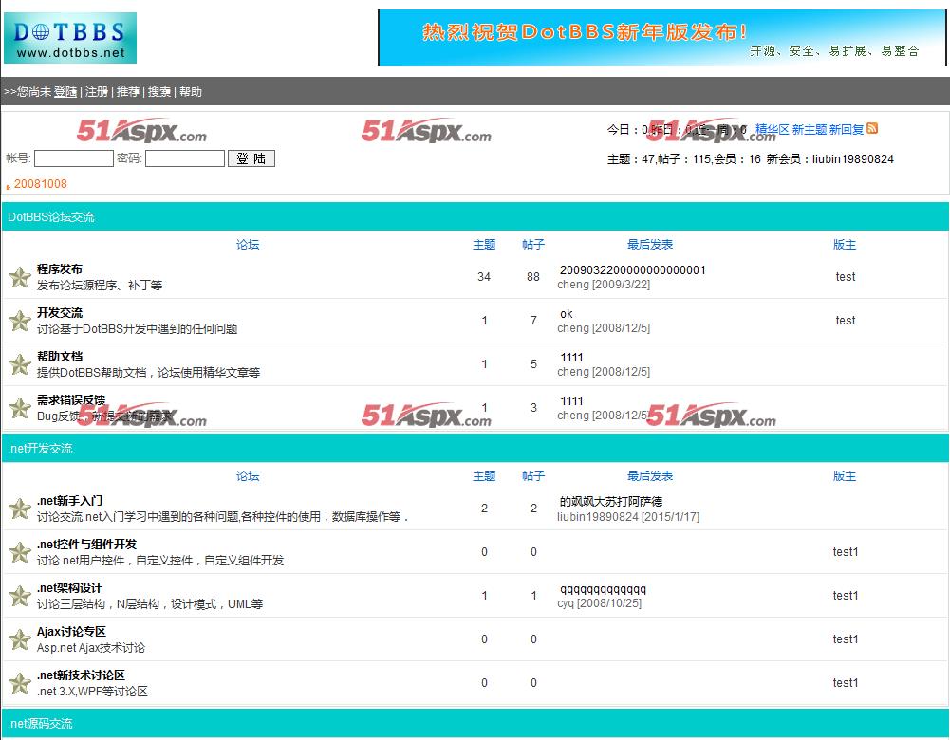Click moderator test in 程序发布 row
950x740 pixels.
tap(846, 277)
